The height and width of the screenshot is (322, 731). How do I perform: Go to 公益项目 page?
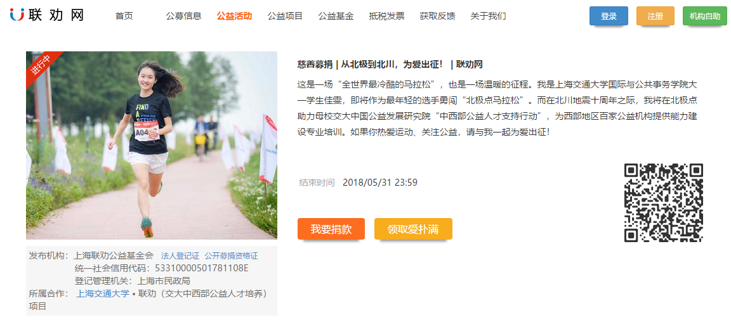pyautogui.click(x=286, y=16)
